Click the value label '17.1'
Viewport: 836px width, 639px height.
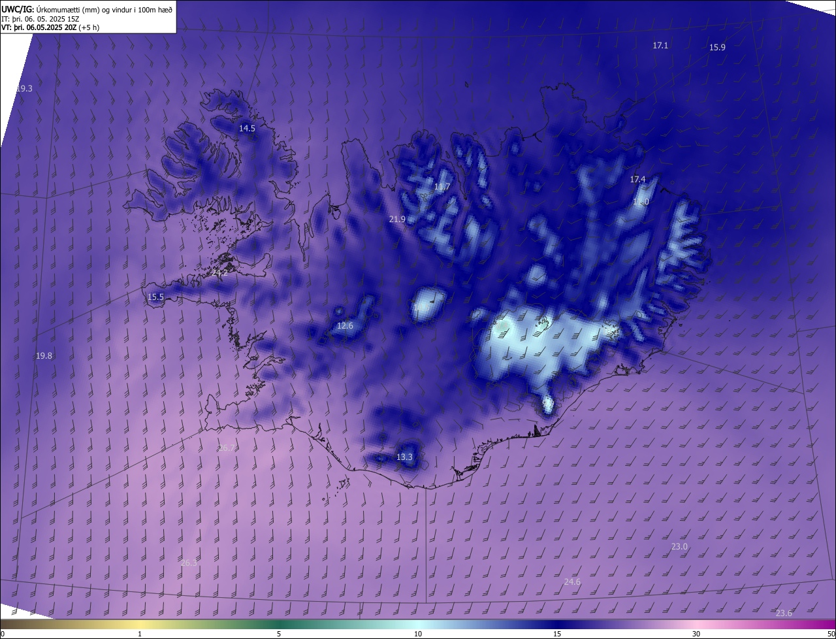coord(660,46)
